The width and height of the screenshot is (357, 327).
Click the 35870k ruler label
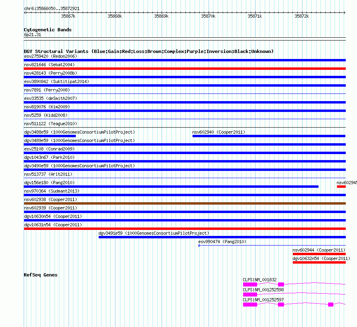coord(208,16)
